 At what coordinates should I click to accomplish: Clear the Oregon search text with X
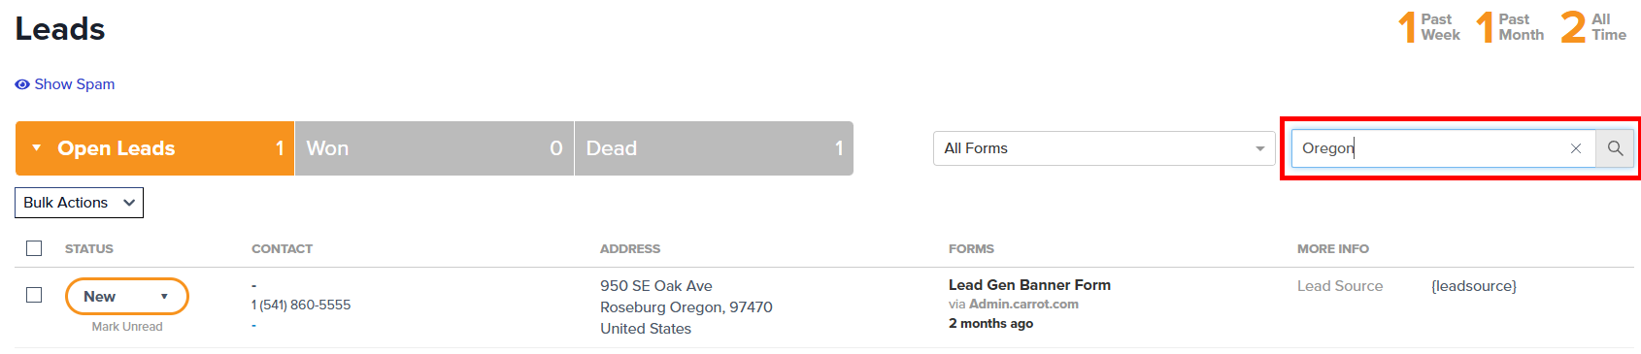1576,148
